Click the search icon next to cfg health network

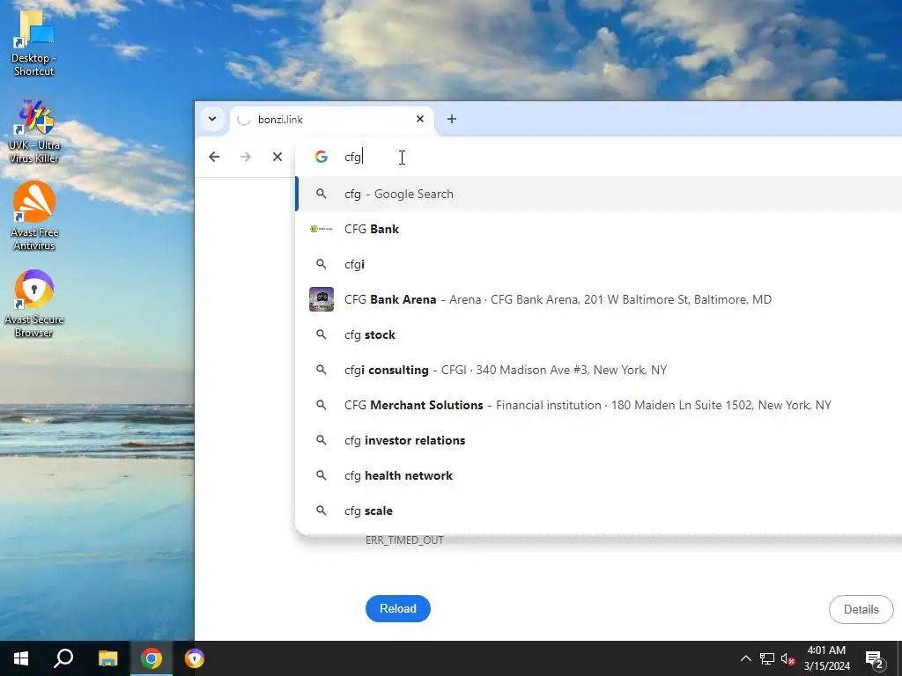321,475
